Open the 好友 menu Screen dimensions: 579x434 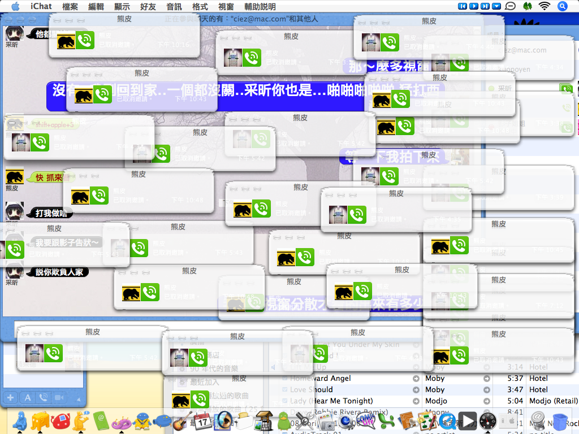click(148, 6)
